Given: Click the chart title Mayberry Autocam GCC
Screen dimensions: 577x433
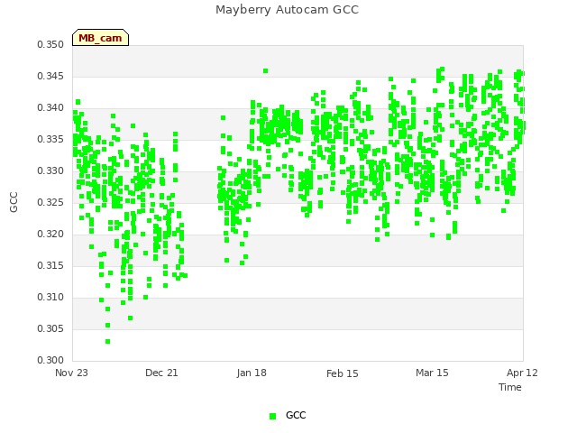Looking at the screenshot, I should [287, 10].
